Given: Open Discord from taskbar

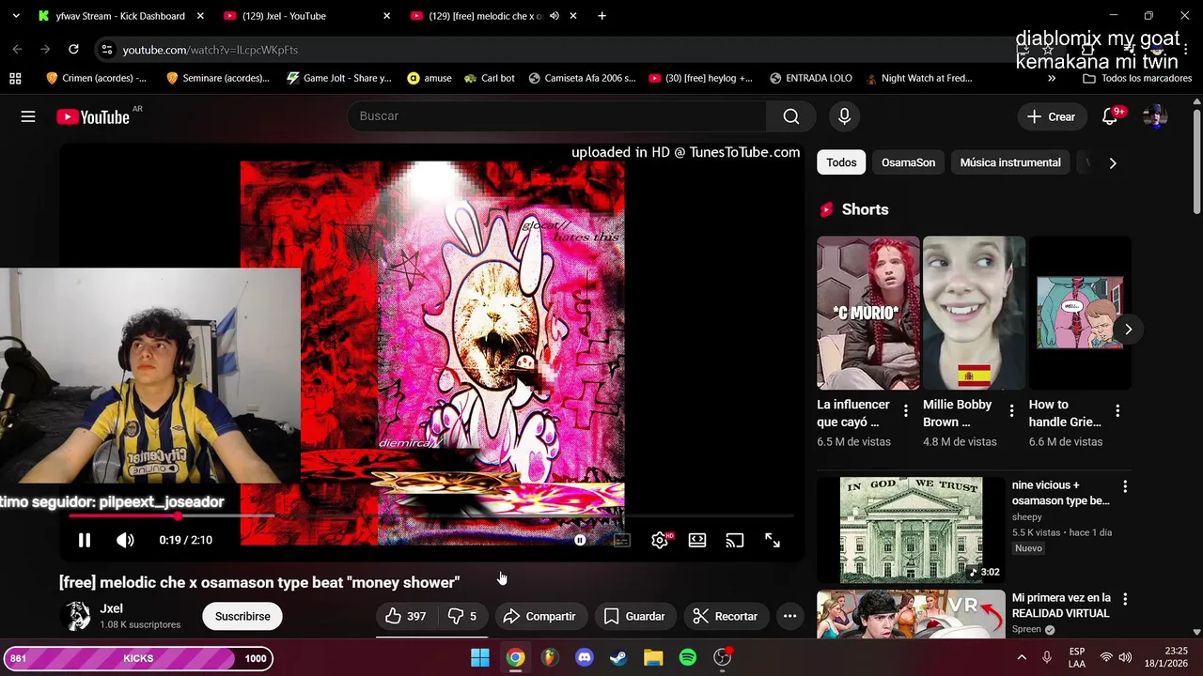Looking at the screenshot, I should pos(584,657).
